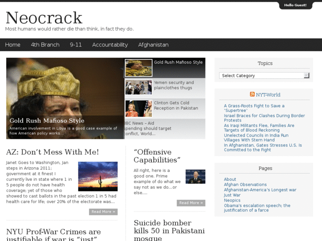The width and height of the screenshot is (322, 241).
Task: Open the Home menu item
Action: pos(13,45)
